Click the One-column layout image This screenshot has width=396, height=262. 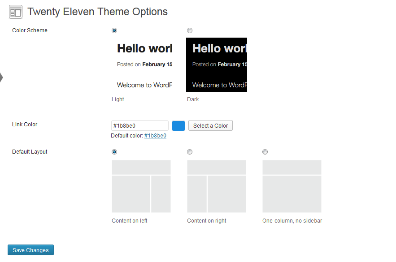[292, 186]
